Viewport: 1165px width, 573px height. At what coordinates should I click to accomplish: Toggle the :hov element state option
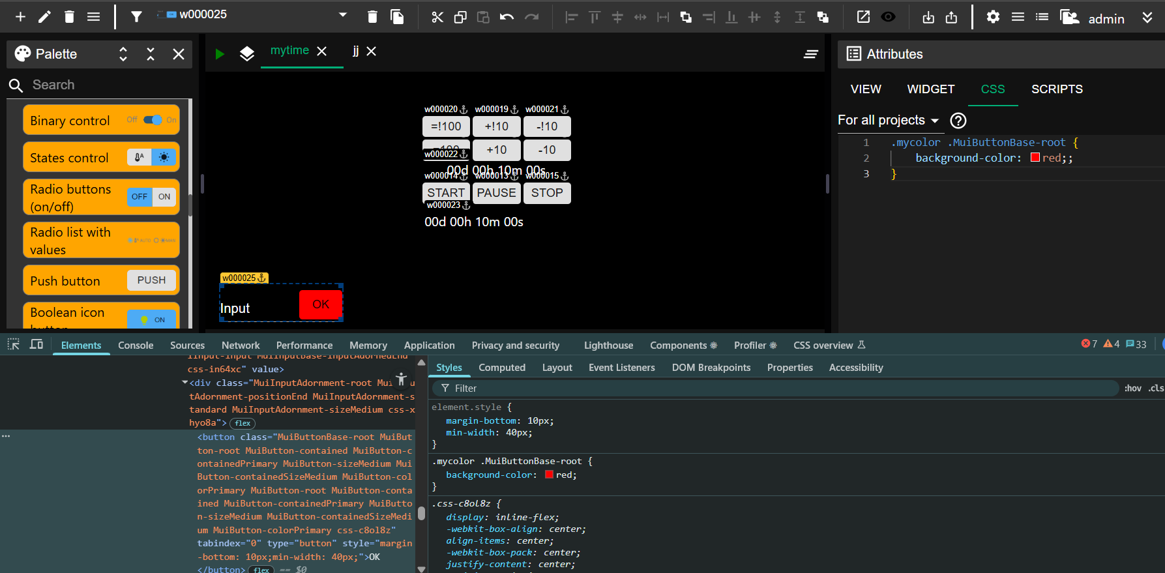(1132, 389)
